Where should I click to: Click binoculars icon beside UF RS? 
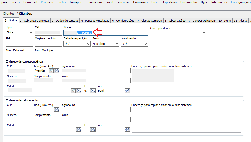tap(93, 91)
